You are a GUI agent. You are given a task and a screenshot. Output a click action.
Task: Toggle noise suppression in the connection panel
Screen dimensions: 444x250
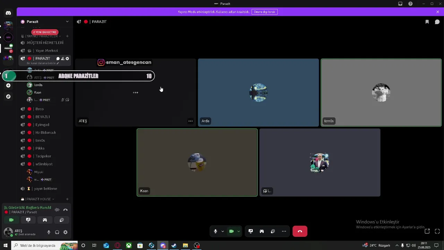pyautogui.click(x=57, y=210)
